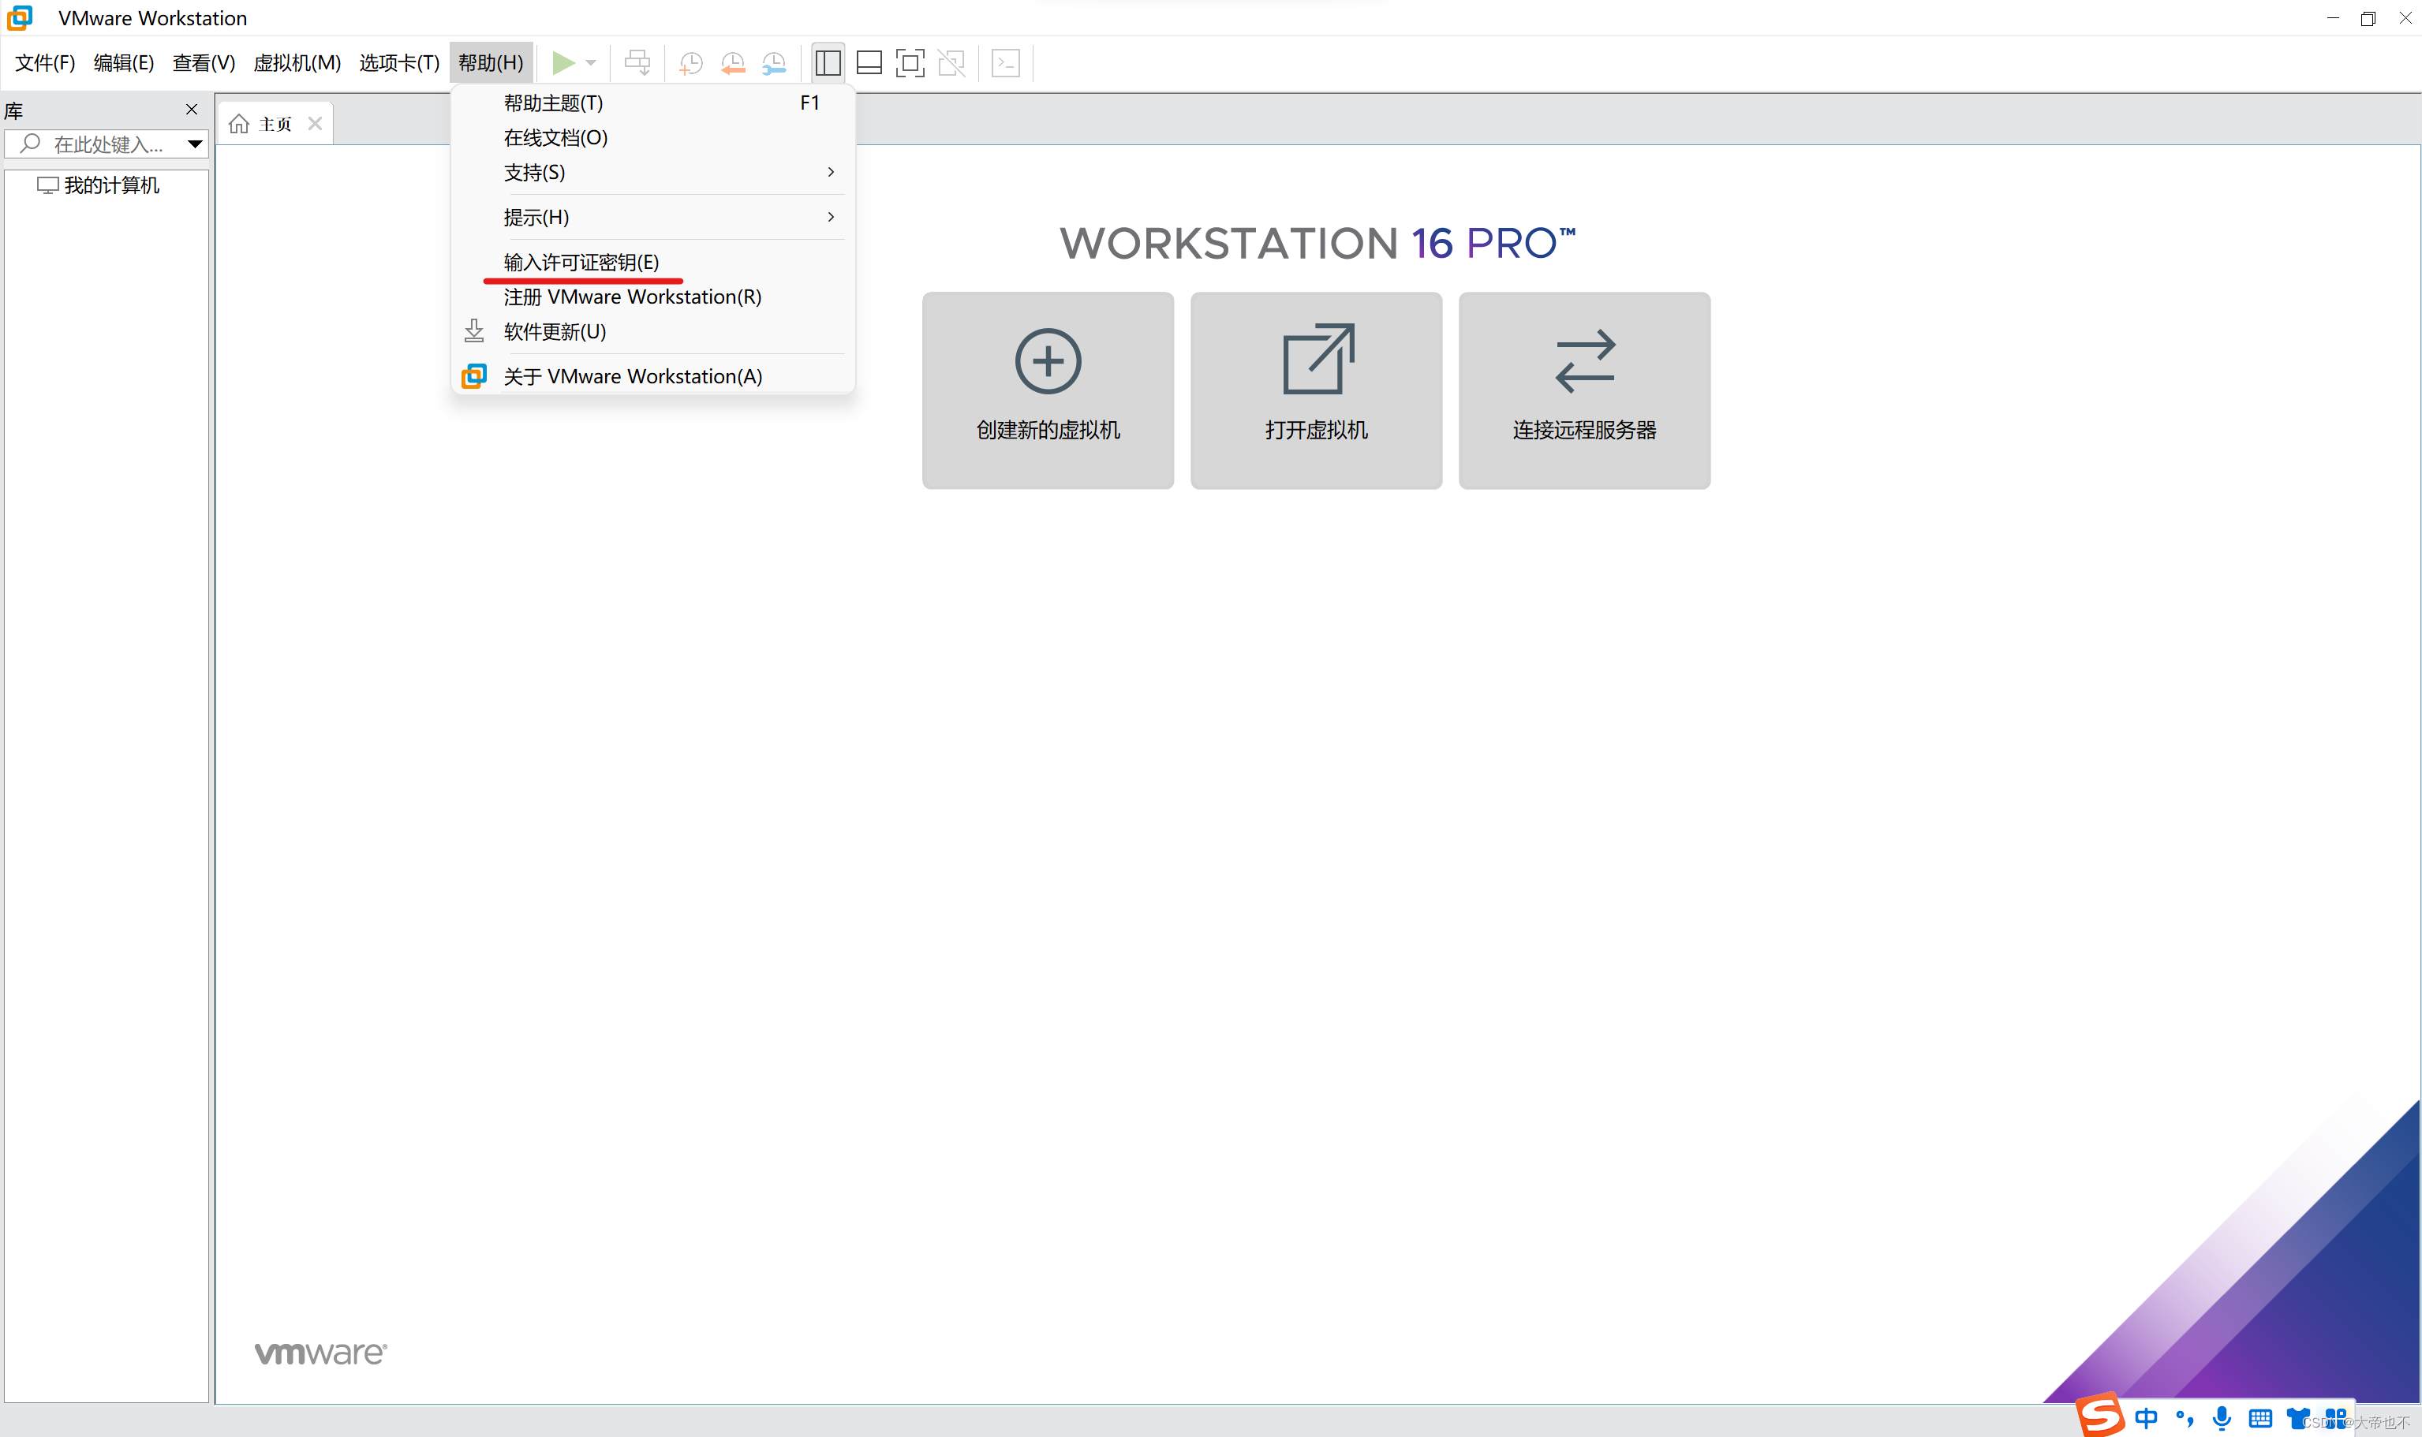Open the power options dropdown arrow

pos(591,63)
